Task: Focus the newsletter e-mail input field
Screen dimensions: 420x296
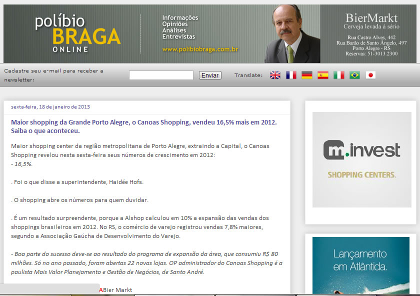Action: pyautogui.click(x=161, y=75)
